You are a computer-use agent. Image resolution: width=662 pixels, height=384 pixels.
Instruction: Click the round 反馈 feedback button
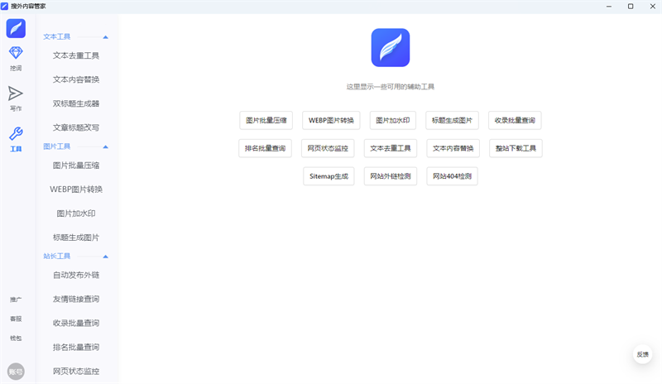tap(643, 354)
